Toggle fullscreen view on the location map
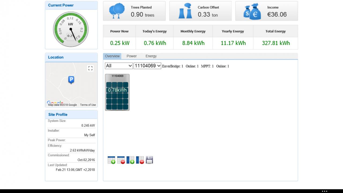This screenshot has width=343, height=193. [x=91, y=68]
